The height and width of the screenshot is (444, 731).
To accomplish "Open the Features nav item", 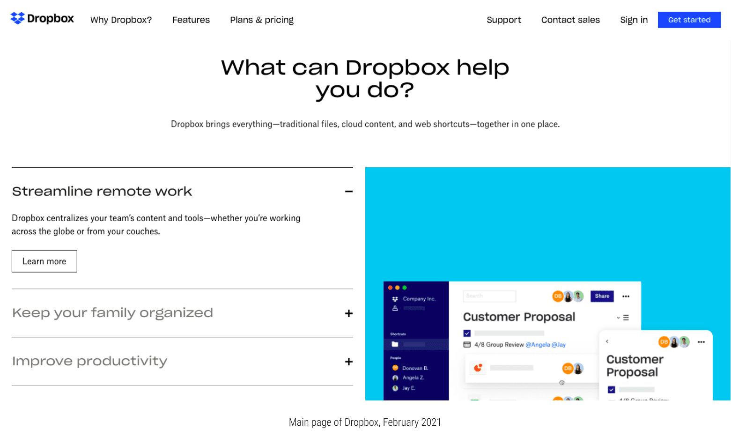I will (x=191, y=20).
